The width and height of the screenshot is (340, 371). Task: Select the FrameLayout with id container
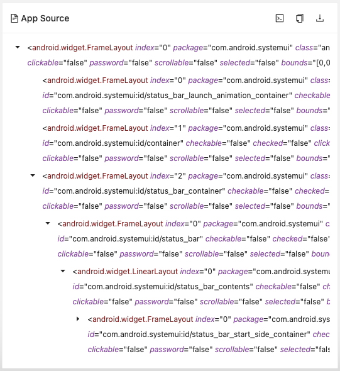pos(186,143)
